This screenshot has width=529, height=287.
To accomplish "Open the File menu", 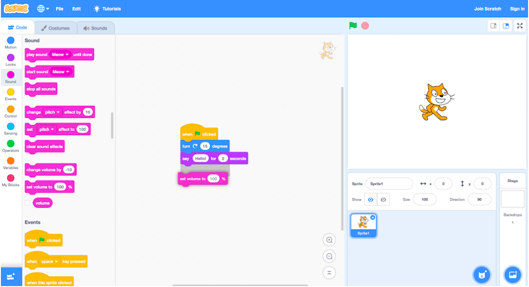I will (x=59, y=9).
